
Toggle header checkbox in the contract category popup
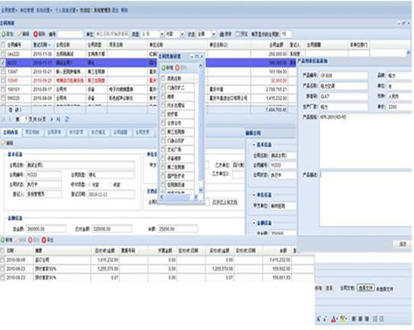coord(163,79)
